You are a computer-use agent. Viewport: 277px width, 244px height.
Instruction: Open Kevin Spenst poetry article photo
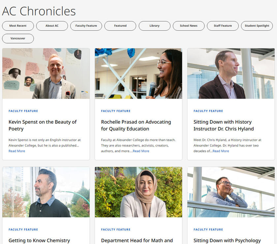point(46,74)
